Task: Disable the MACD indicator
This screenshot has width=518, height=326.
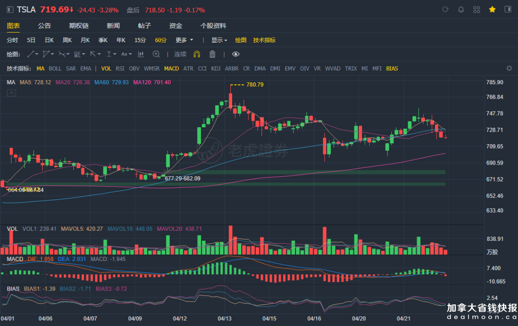Action: 171,68
